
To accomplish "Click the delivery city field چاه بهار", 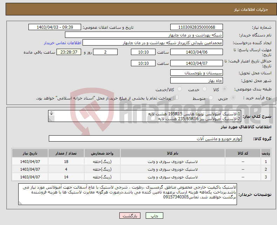I will pos(197,80).
